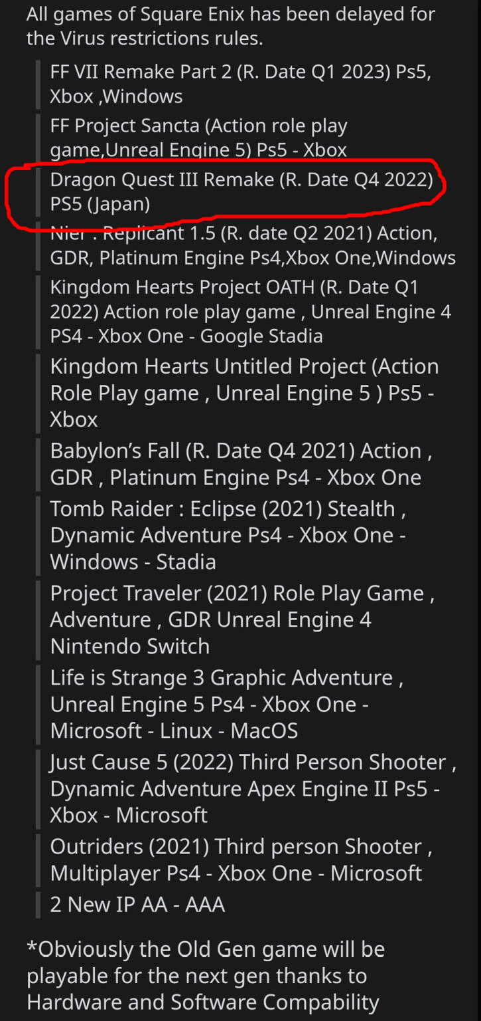Select the Outriders (2021) entry
Screen dimensions: 481x1021
tap(241, 859)
